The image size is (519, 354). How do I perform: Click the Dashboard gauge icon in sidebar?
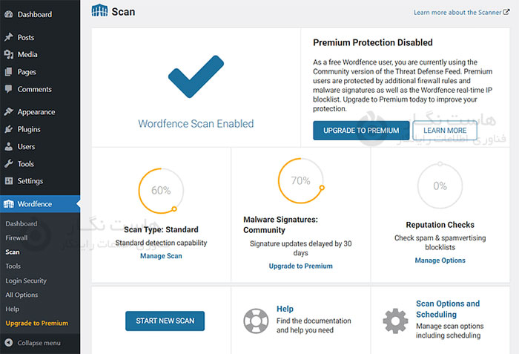[x=8, y=14]
